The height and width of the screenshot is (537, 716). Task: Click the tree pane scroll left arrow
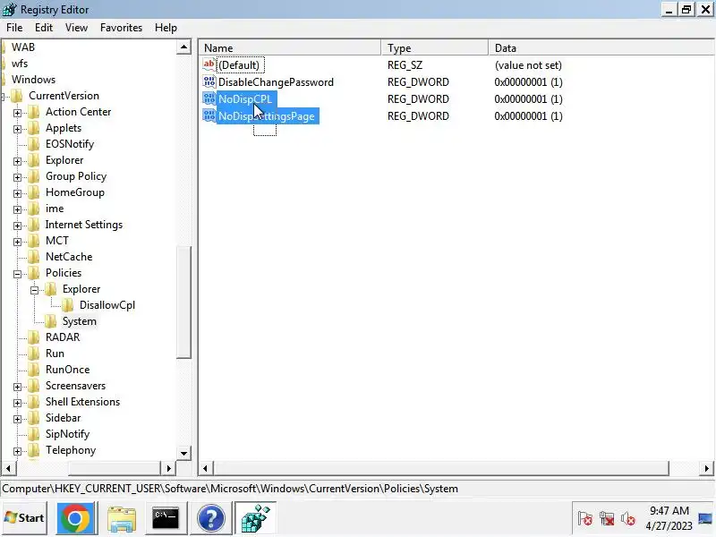pos(8,468)
